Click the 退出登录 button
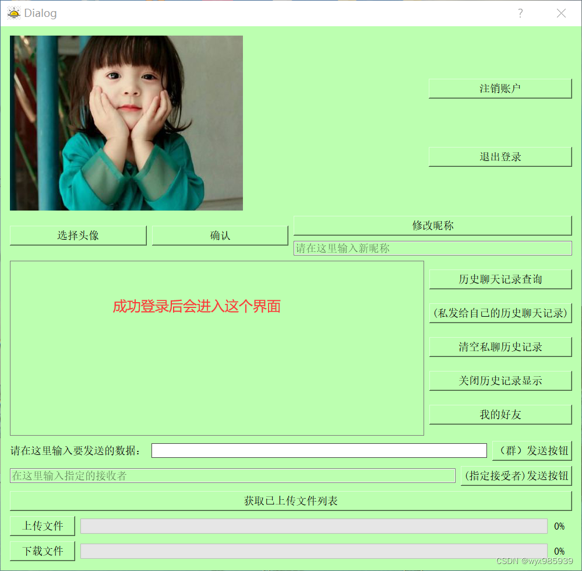The image size is (582, 571). [500, 157]
